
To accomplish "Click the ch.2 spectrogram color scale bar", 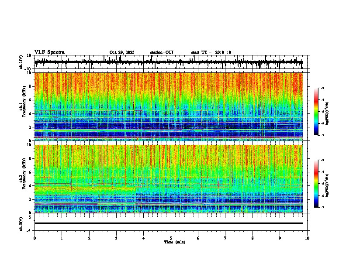I will pyautogui.click(x=316, y=184).
